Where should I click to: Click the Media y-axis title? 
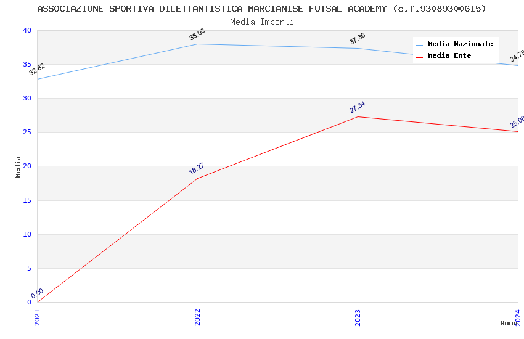click(x=18, y=166)
